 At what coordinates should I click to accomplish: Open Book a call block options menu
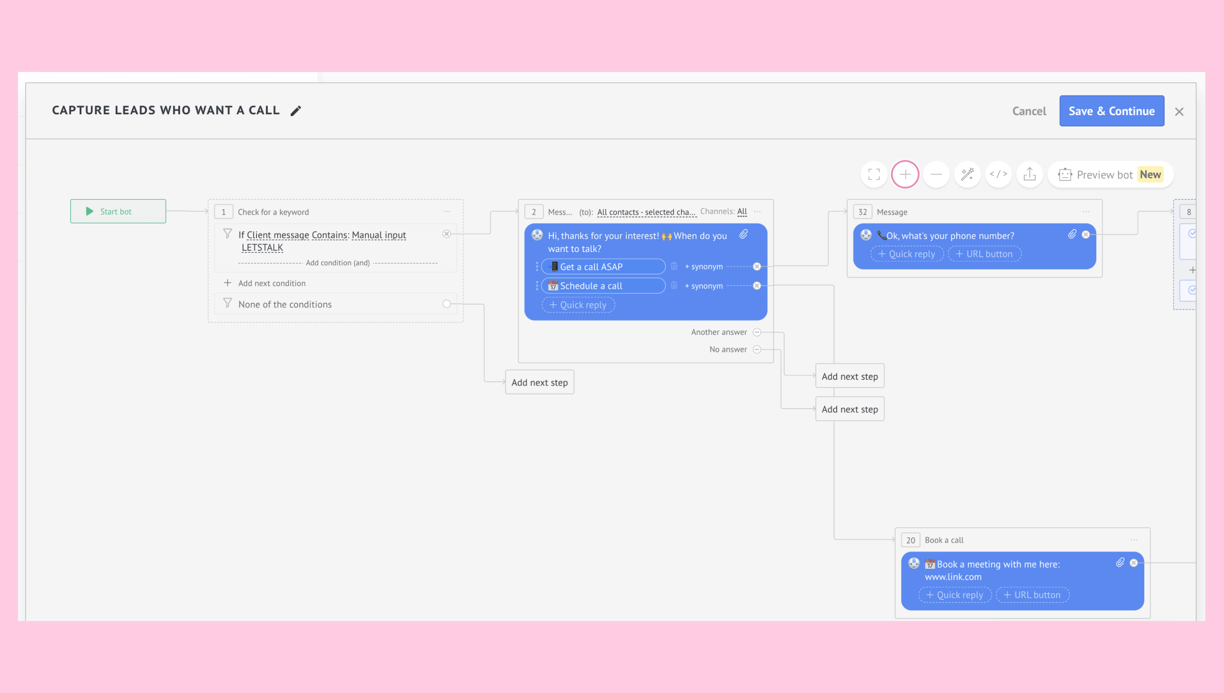[x=1134, y=540]
